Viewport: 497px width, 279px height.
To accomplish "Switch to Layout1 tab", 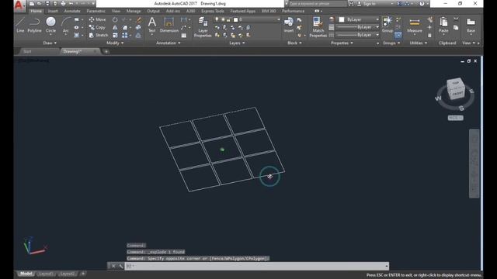I will pyautogui.click(x=46, y=274).
